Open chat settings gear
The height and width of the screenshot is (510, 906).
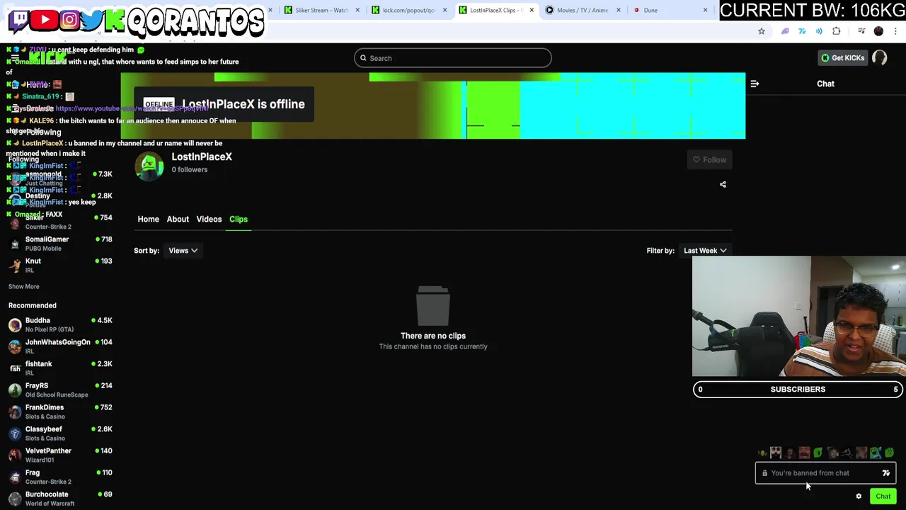point(859,496)
